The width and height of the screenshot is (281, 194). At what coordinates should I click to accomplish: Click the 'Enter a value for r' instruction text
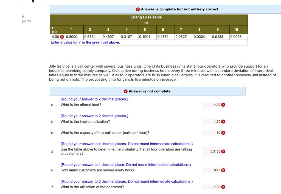click(85, 42)
